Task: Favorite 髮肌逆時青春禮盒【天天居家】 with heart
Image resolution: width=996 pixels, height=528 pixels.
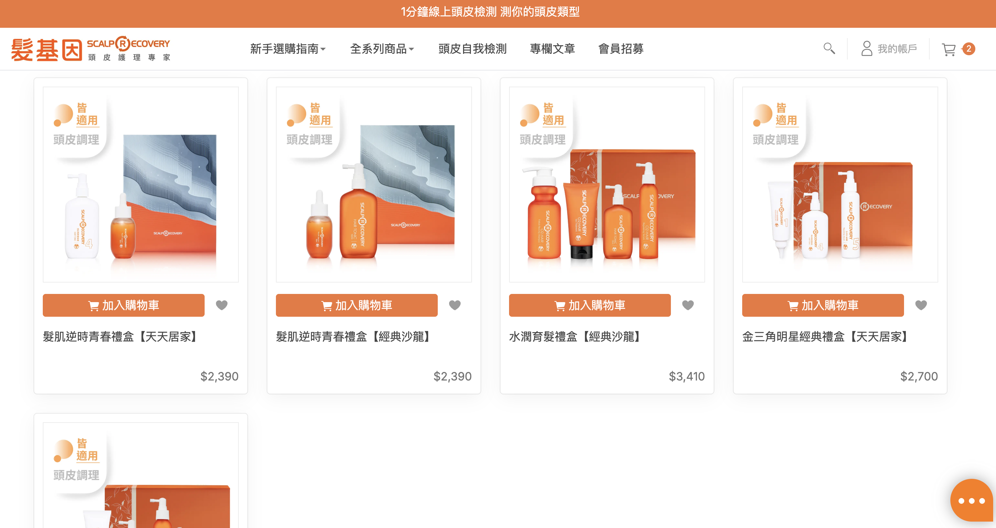Action: tap(221, 305)
